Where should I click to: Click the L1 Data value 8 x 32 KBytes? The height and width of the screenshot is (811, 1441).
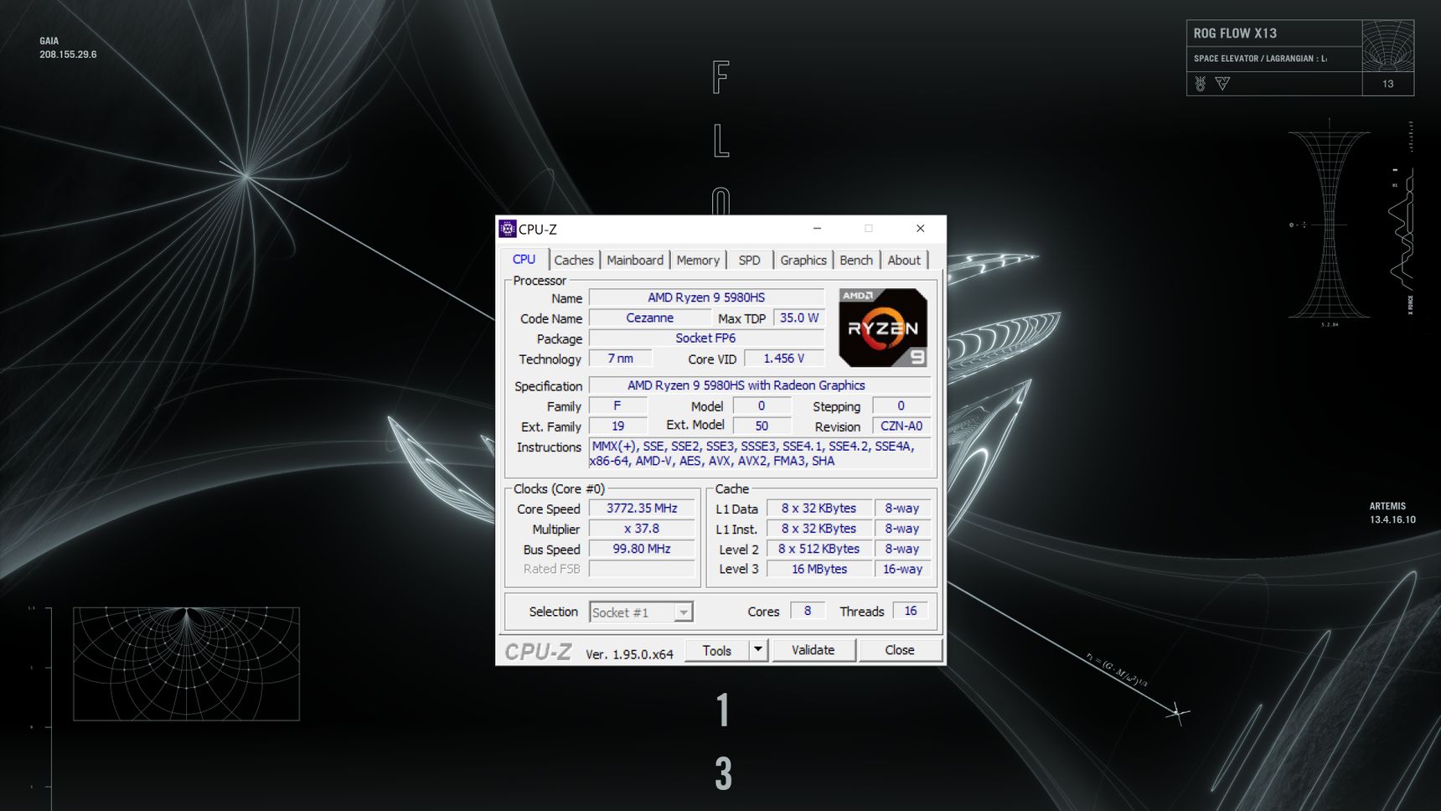point(819,509)
